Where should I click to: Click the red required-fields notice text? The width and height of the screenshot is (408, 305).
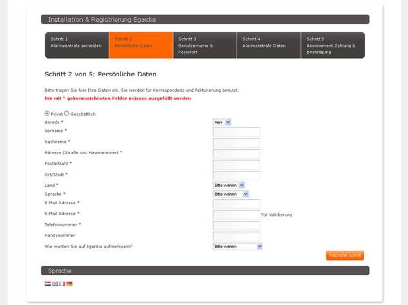pyautogui.click(x=117, y=98)
